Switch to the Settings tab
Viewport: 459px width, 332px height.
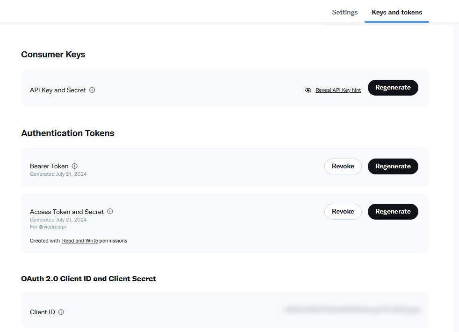coord(344,13)
